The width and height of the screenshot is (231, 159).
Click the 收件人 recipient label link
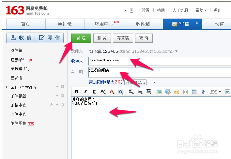(x=77, y=61)
